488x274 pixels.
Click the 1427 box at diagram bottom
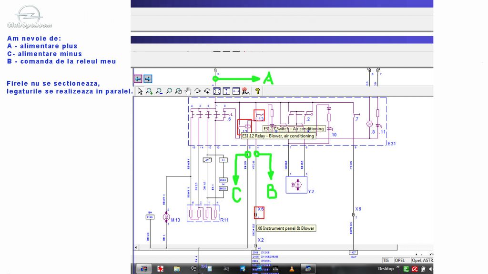coord(353,253)
